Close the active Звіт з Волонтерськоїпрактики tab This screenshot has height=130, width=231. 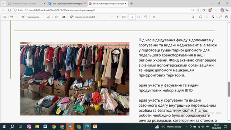click(125, 3)
